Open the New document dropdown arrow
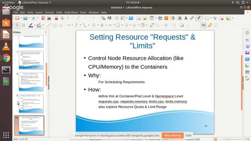The image size is (251, 141). [21, 18]
